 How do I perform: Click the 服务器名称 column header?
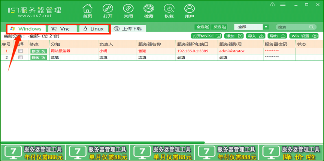click(156, 44)
